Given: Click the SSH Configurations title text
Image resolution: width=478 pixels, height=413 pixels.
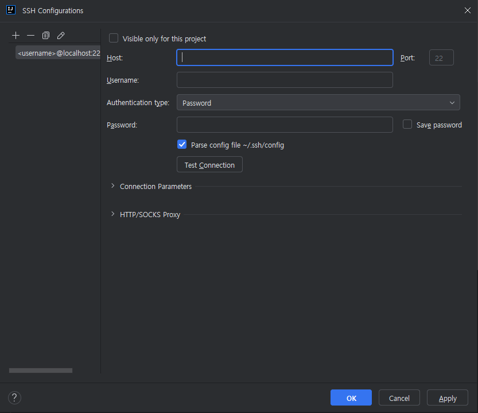Looking at the screenshot, I should 53,11.
